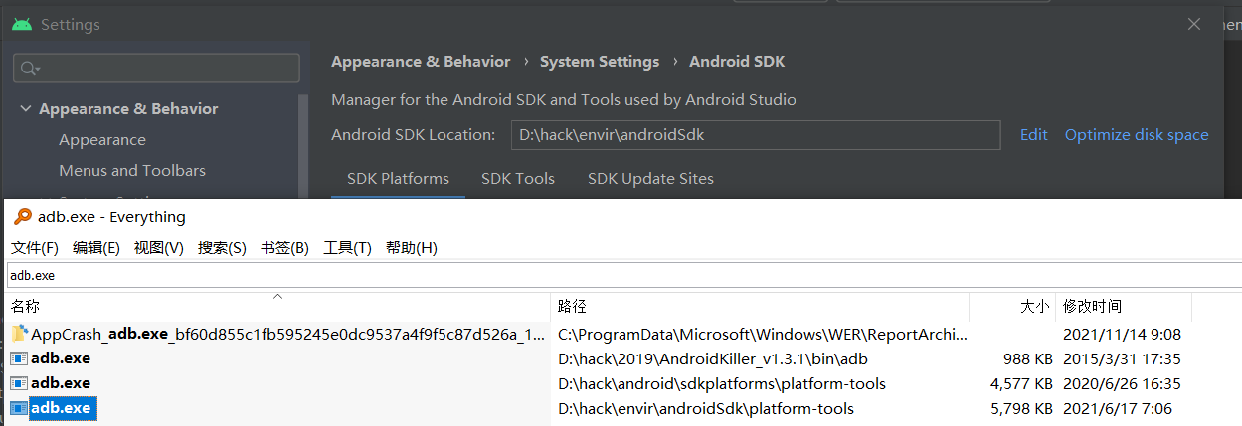Open the SDK Update Sites tab
Screen dimensions: 1242x426
[x=650, y=179]
